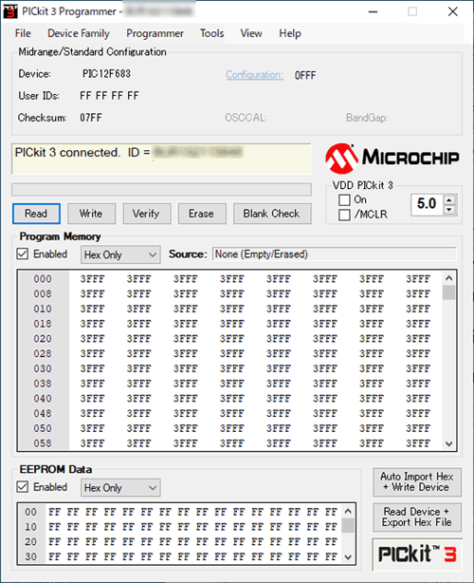Click EEPROM Data scrollbar down arrow

[x=348, y=556]
